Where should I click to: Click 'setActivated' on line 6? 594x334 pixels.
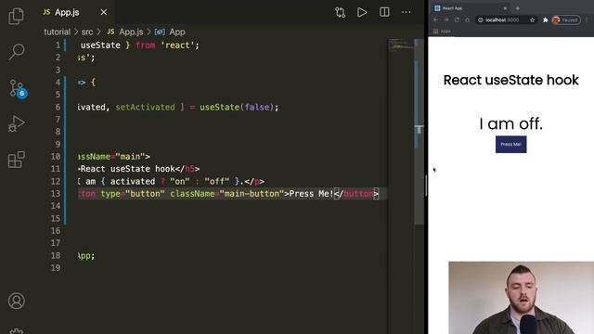tap(145, 108)
